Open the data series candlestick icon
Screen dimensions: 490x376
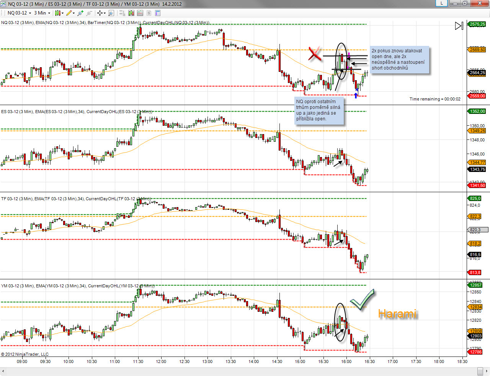(x=131, y=13)
